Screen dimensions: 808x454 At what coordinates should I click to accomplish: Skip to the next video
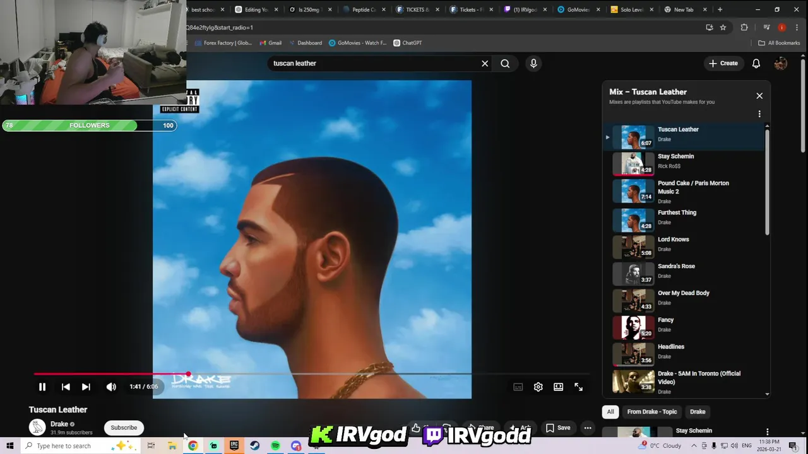pos(86,387)
